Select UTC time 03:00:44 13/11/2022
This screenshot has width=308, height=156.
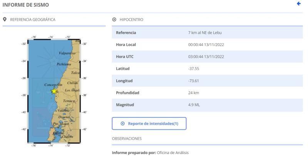click(206, 57)
